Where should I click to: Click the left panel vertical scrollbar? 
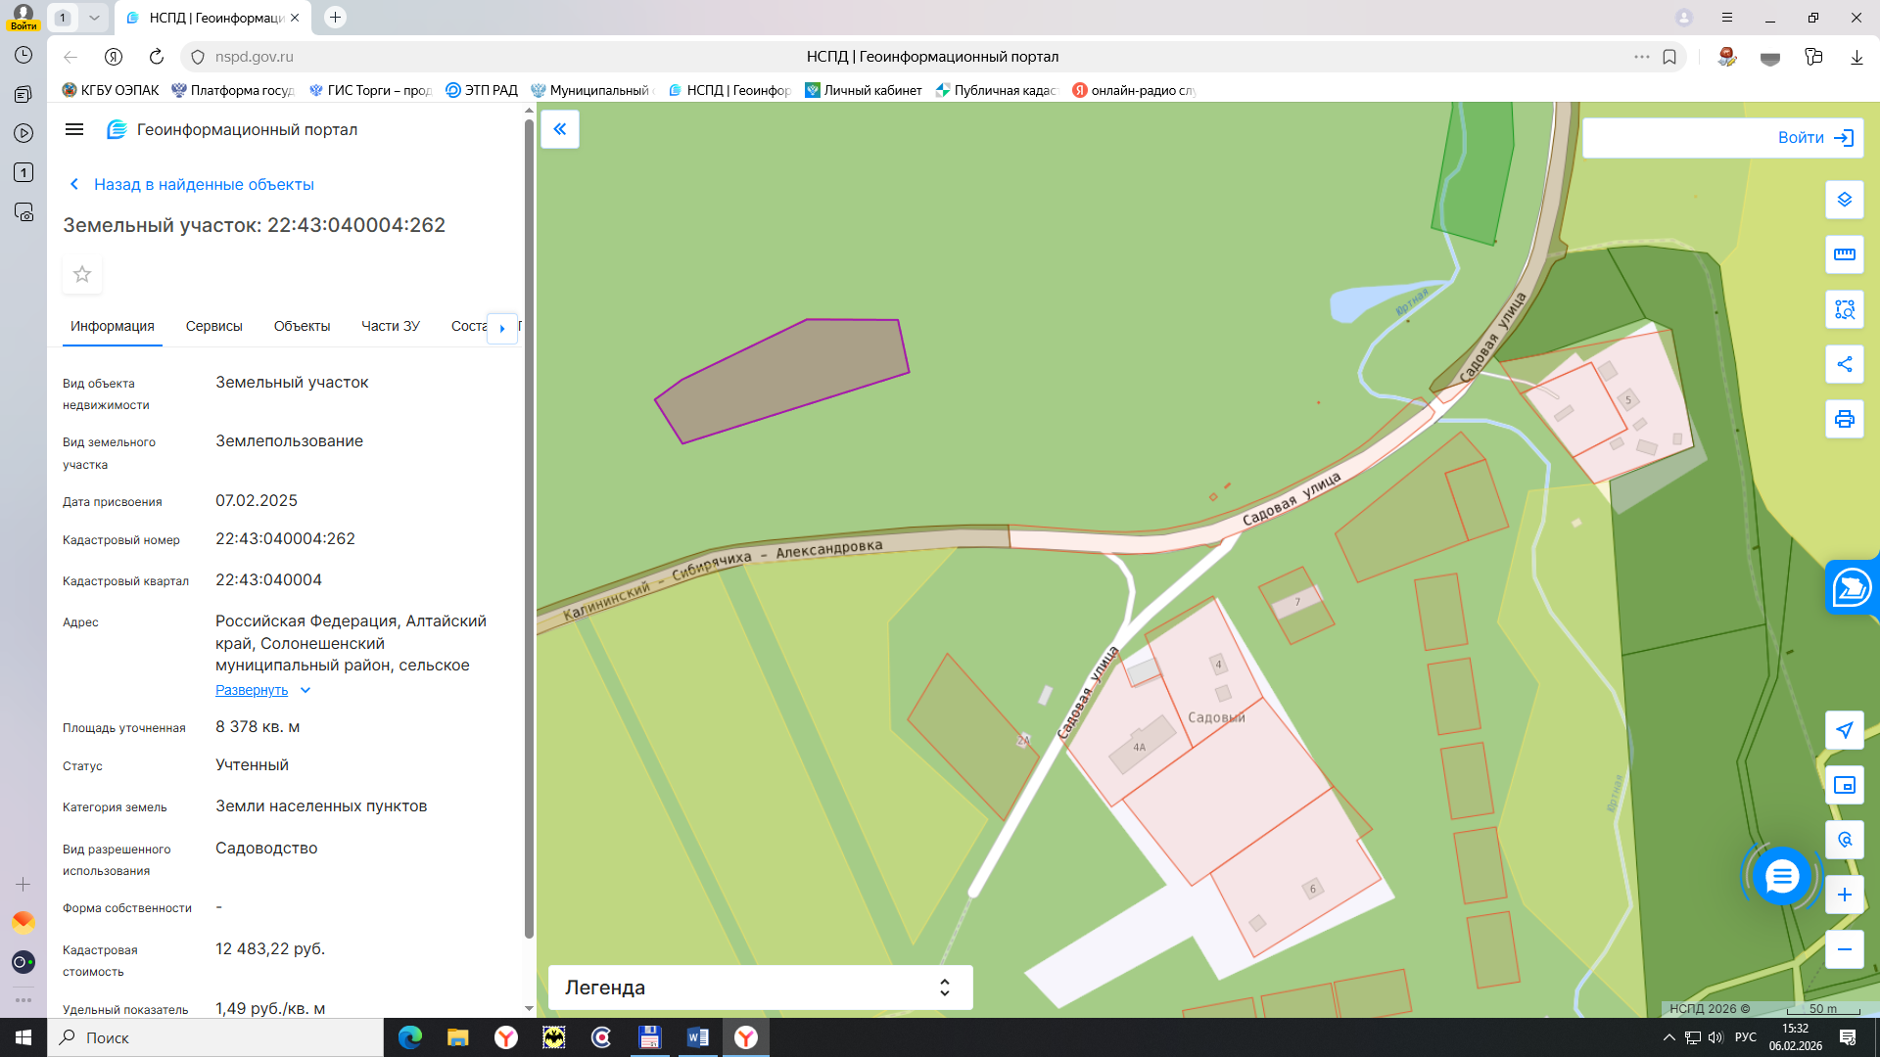tap(529, 528)
